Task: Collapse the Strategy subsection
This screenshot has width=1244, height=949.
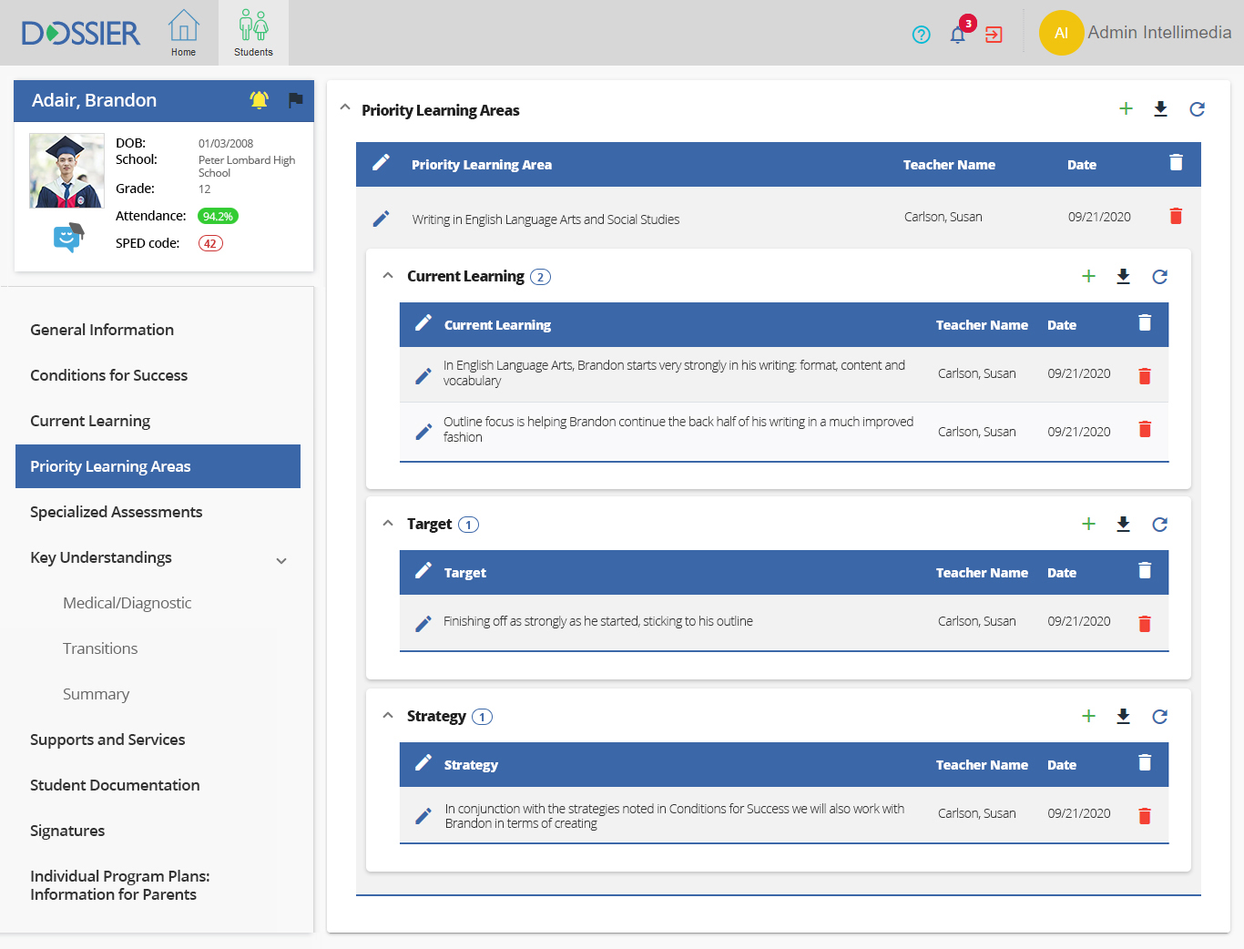Action: (x=388, y=716)
